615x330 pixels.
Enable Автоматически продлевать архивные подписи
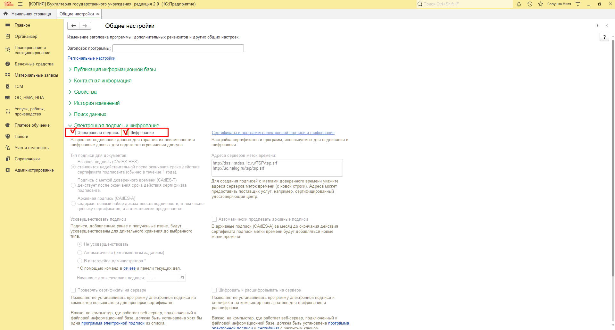pyautogui.click(x=214, y=219)
